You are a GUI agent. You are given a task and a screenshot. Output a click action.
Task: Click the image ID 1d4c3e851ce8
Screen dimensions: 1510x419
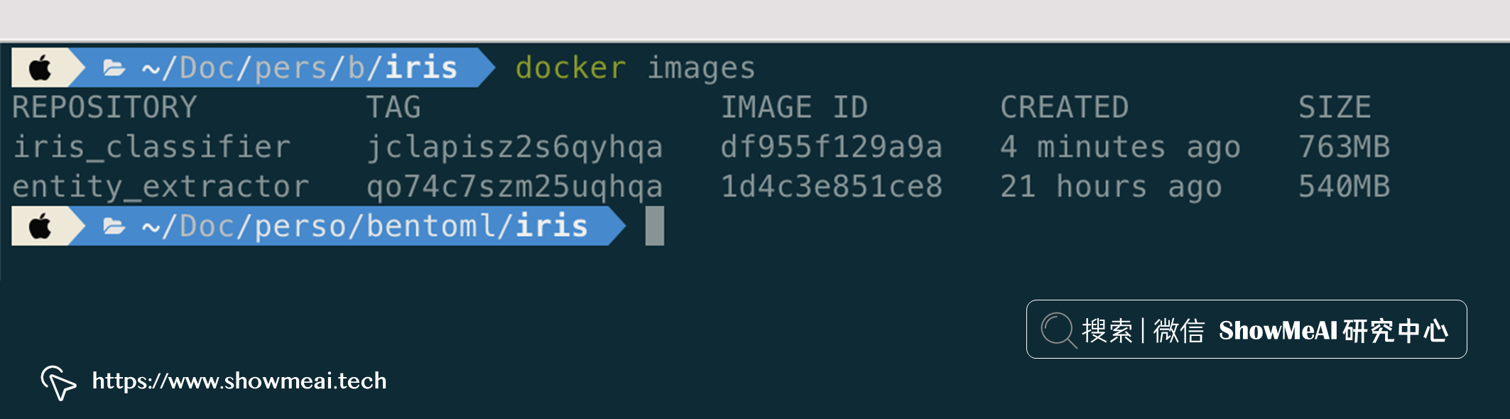[x=831, y=187]
